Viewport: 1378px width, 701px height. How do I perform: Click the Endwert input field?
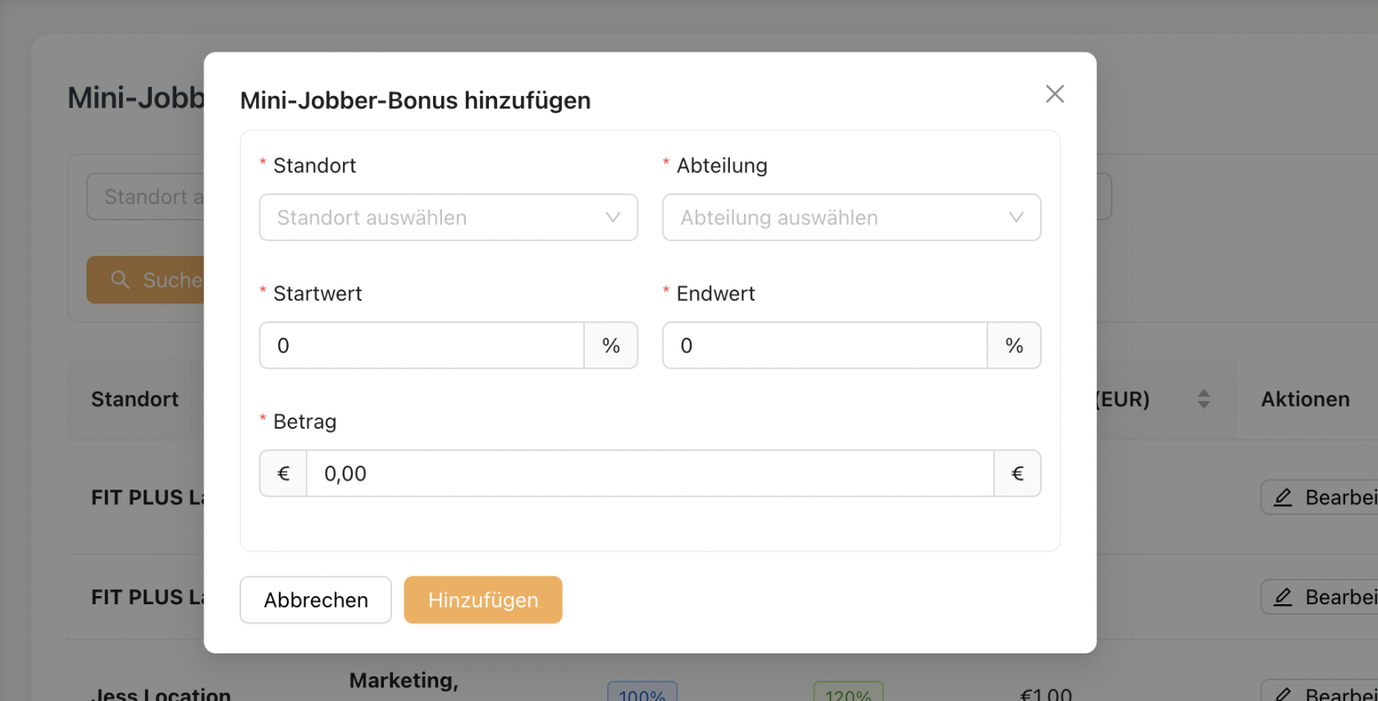[x=825, y=345]
